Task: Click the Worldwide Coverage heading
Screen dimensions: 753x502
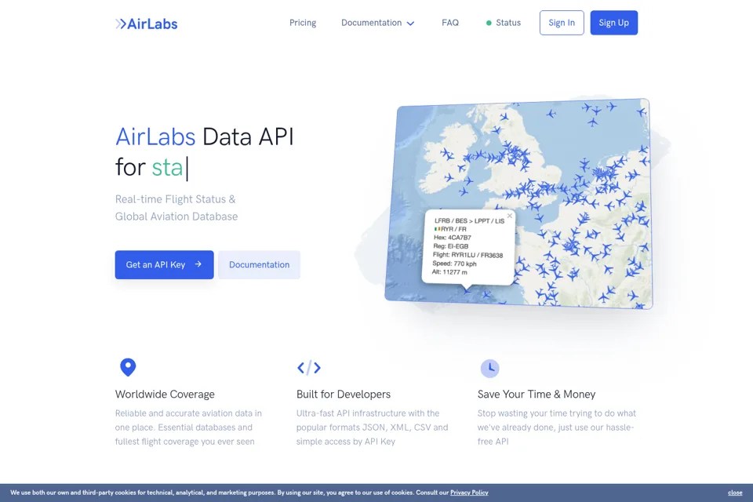Action: (x=165, y=395)
